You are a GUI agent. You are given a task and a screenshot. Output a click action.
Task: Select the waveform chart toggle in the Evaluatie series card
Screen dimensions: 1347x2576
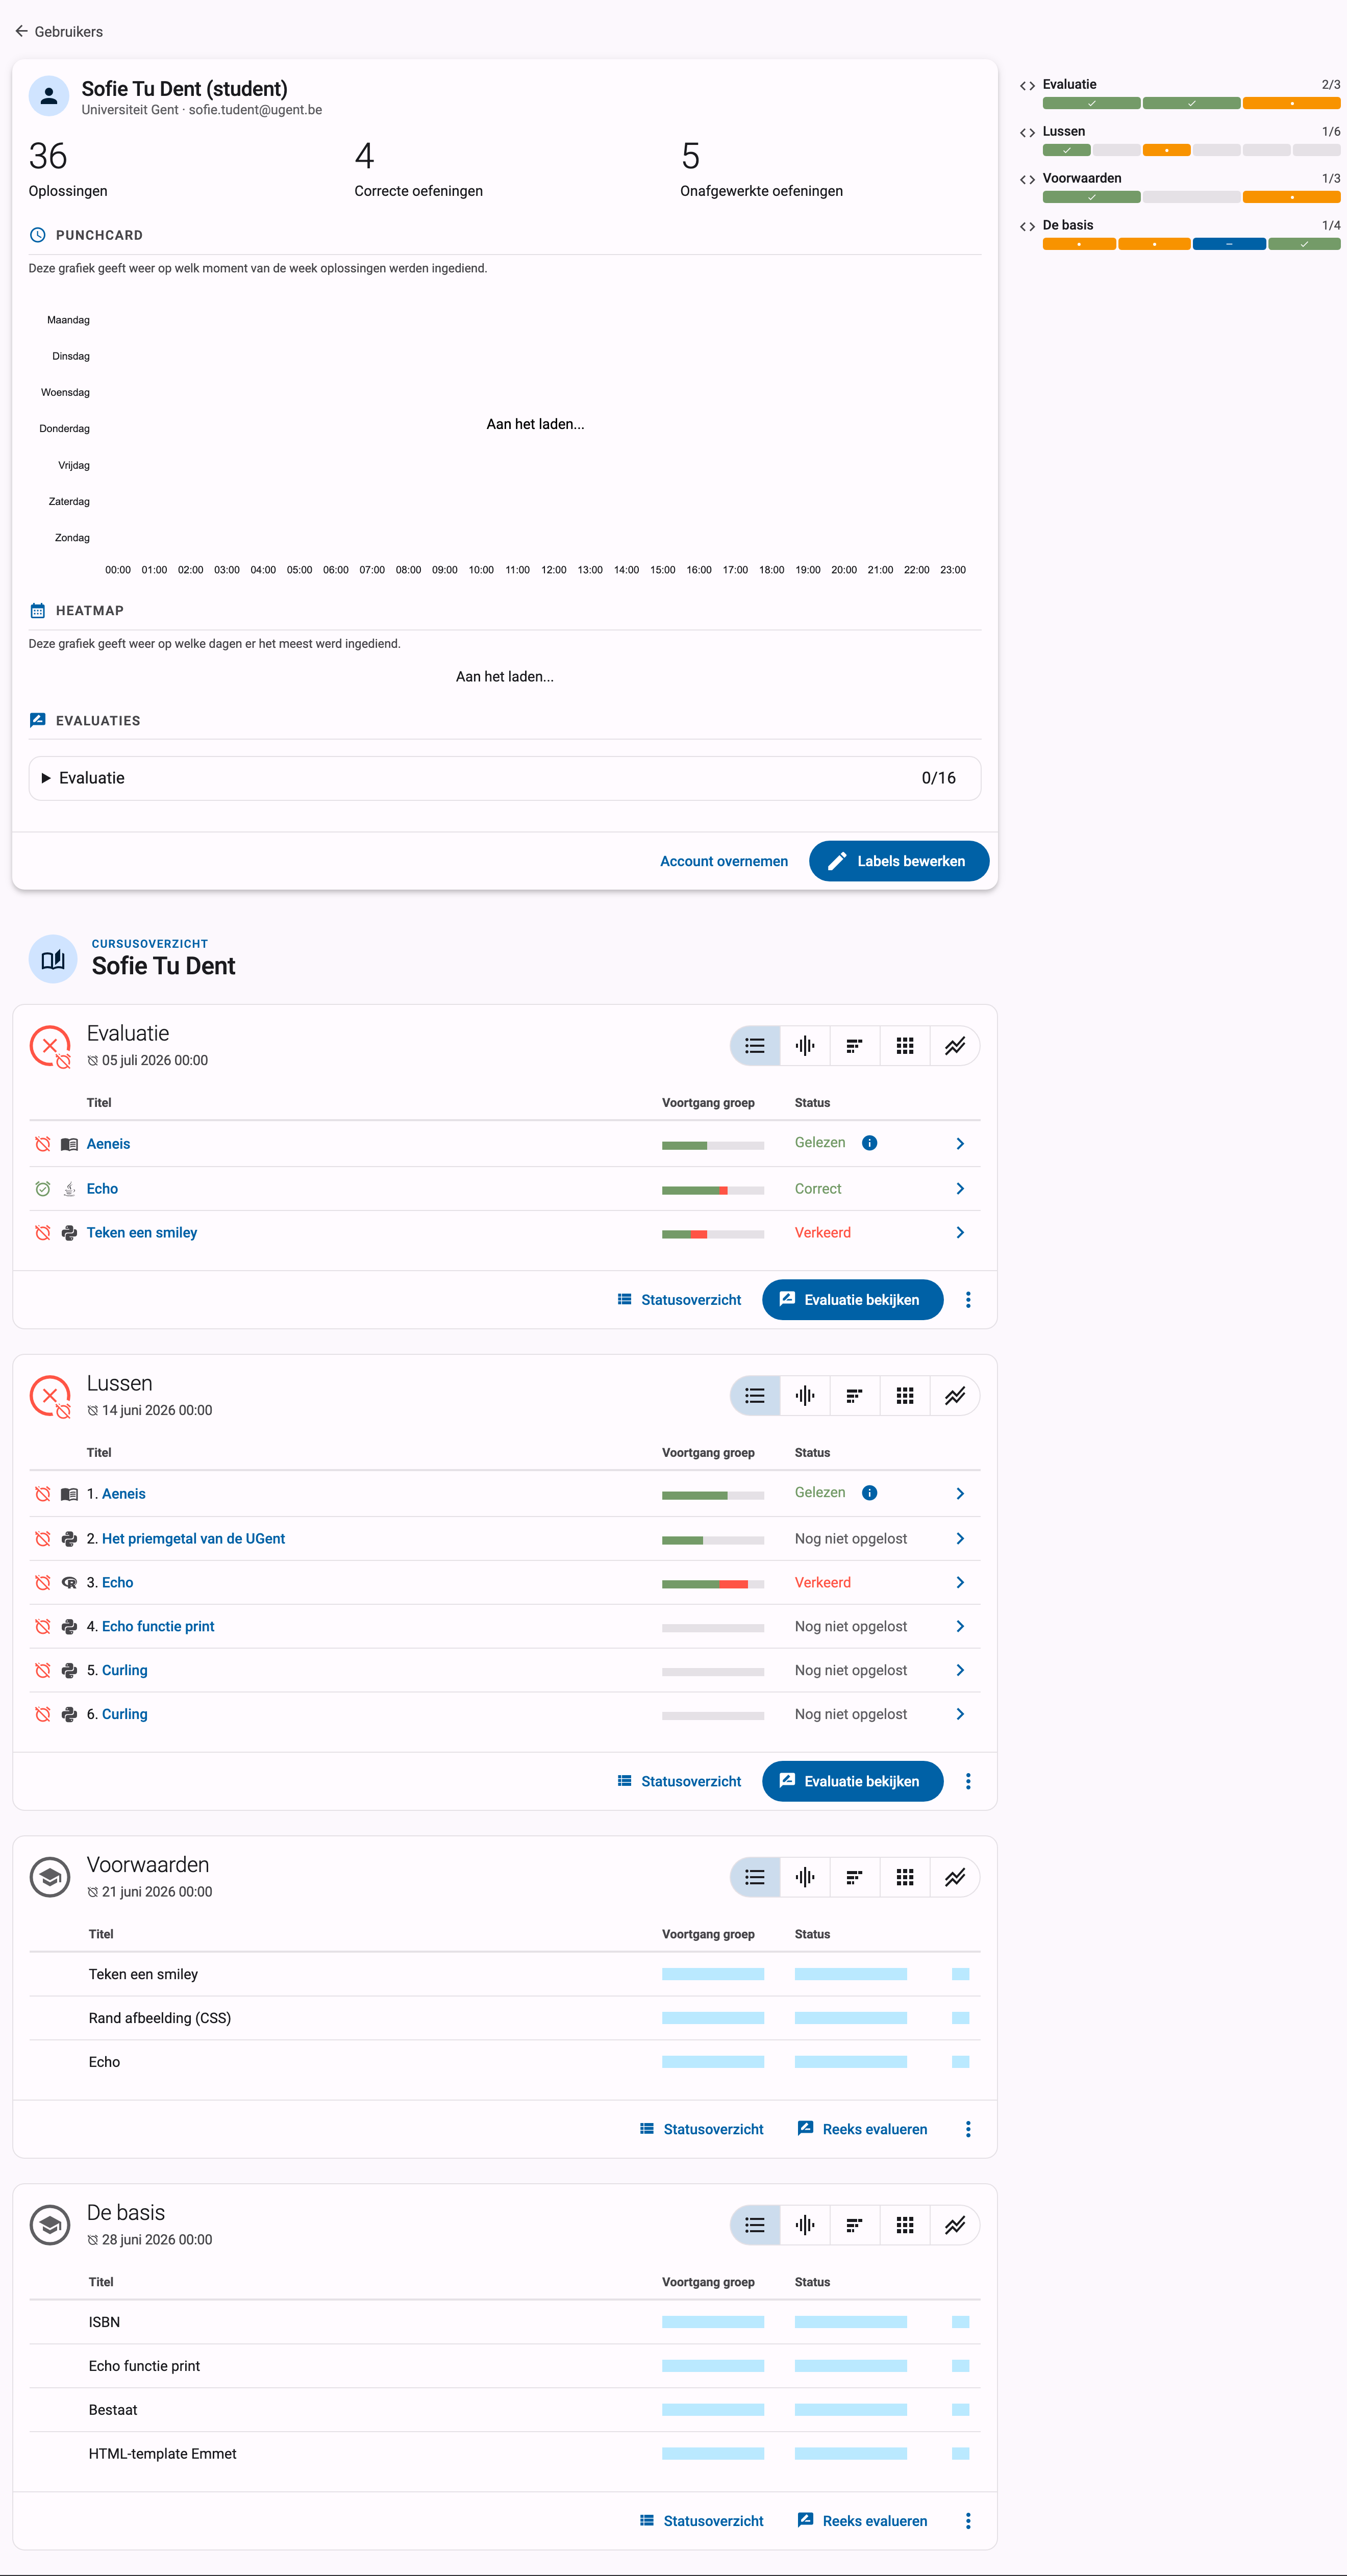point(805,1046)
